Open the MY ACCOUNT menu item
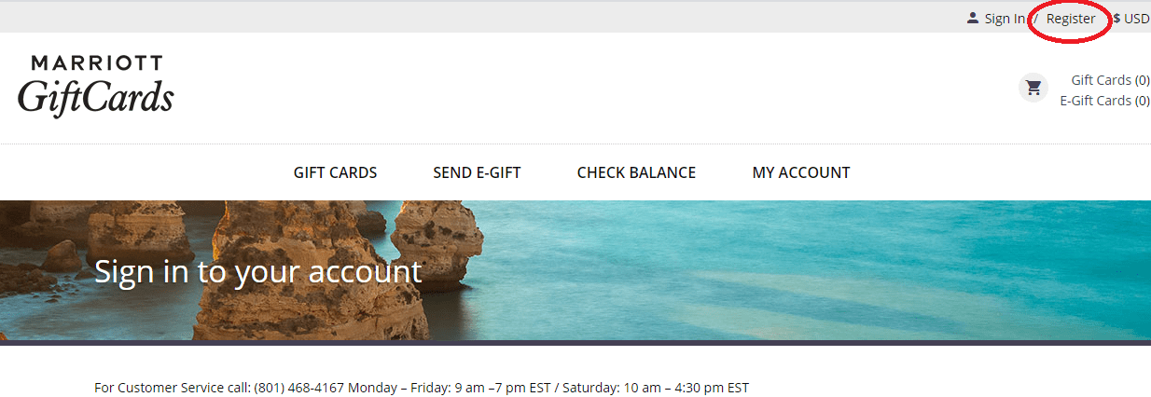Viewport: 1151px width, 397px height. coord(801,172)
